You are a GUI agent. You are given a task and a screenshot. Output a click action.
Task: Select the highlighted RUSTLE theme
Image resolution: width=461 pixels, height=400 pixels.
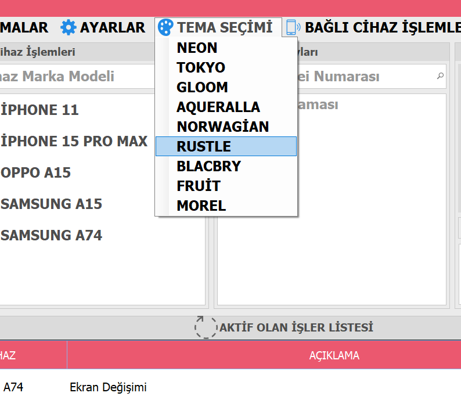[x=204, y=146]
